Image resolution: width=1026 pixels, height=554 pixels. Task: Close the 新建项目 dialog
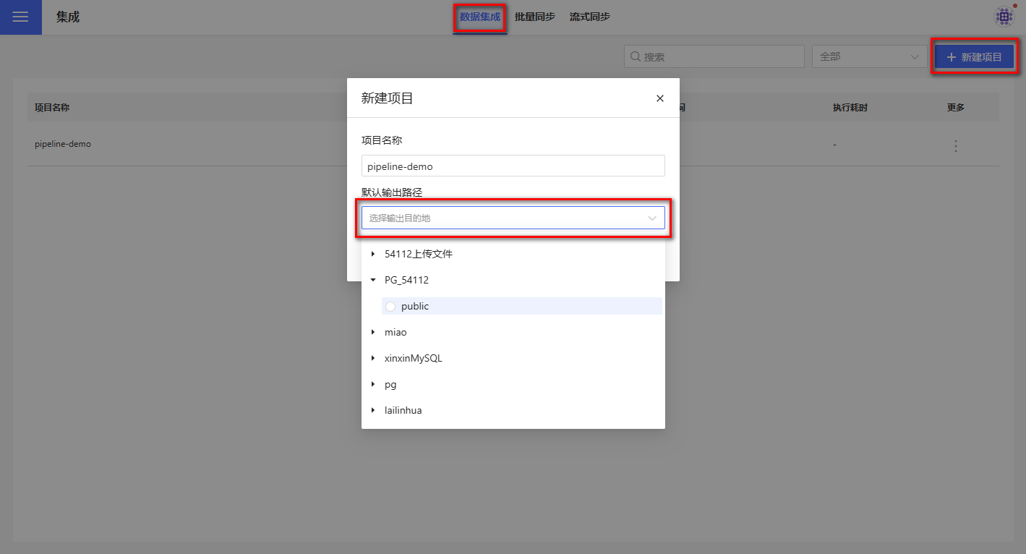click(659, 98)
